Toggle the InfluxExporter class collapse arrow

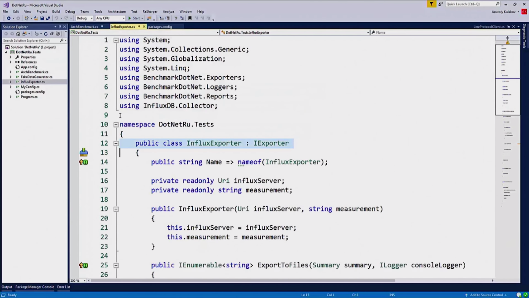(x=116, y=143)
